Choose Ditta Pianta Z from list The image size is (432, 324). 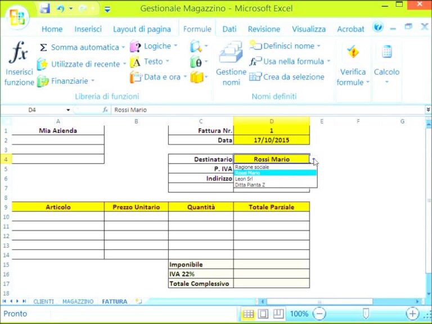[x=275, y=185]
